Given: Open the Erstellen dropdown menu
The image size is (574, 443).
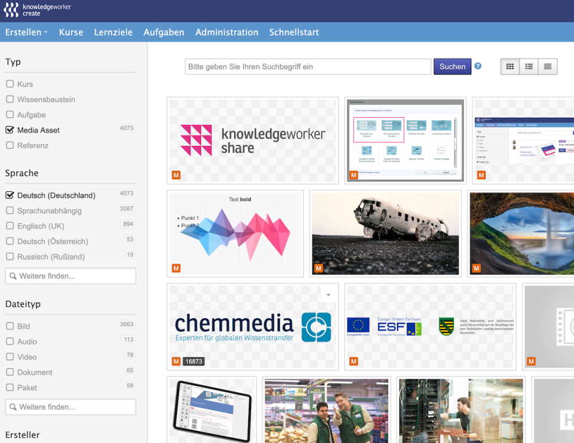Looking at the screenshot, I should point(26,32).
